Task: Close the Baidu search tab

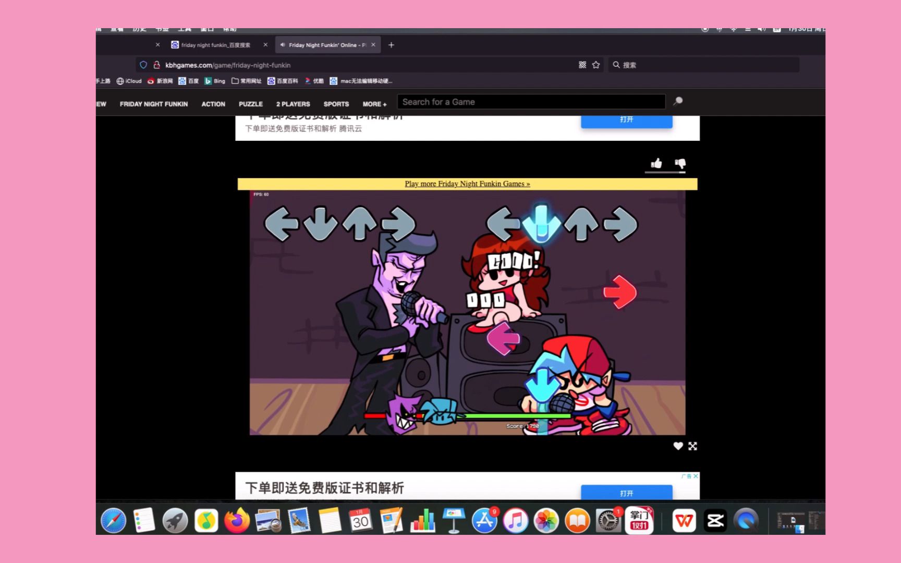Action: [x=265, y=45]
